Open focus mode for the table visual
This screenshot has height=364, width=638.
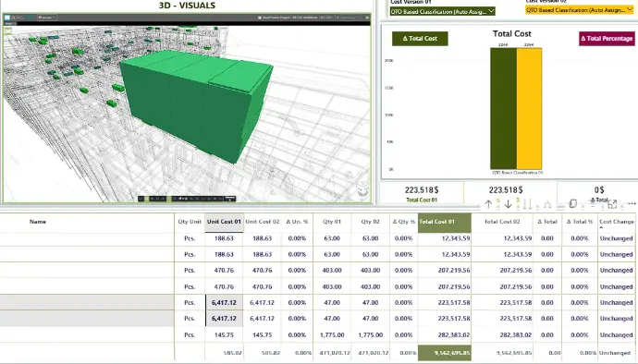(612, 203)
